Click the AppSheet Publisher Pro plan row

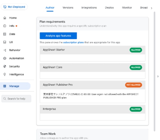click(x=93, y=85)
